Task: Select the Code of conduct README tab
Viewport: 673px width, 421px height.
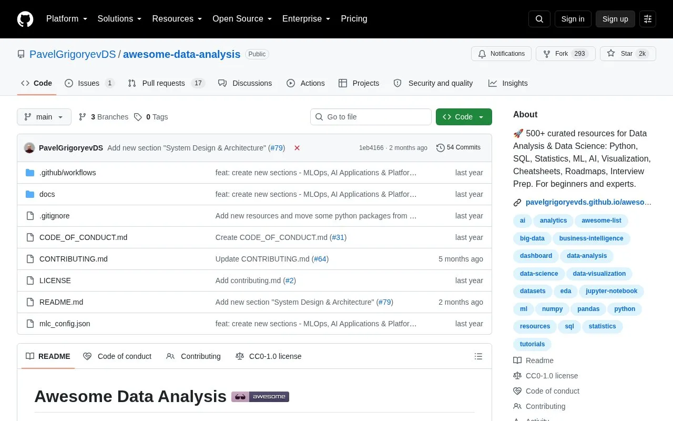Action: (117, 356)
